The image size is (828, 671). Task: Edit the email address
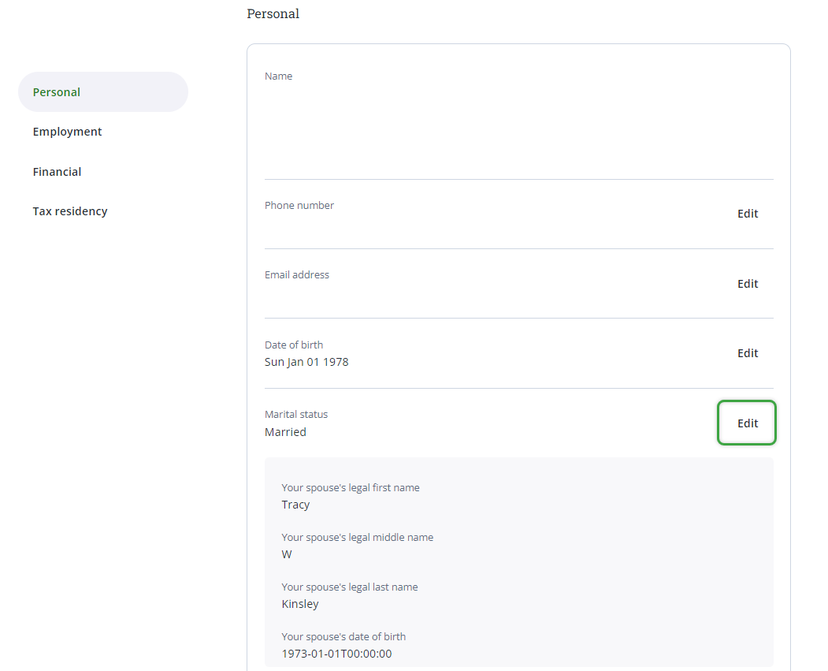tap(747, 284)
